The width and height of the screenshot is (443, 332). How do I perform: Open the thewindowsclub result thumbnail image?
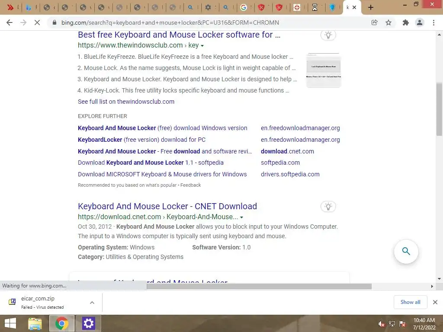324,70
